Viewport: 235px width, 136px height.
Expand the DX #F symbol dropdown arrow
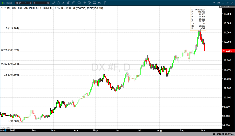pyautogui.click(x=28, y=3)
